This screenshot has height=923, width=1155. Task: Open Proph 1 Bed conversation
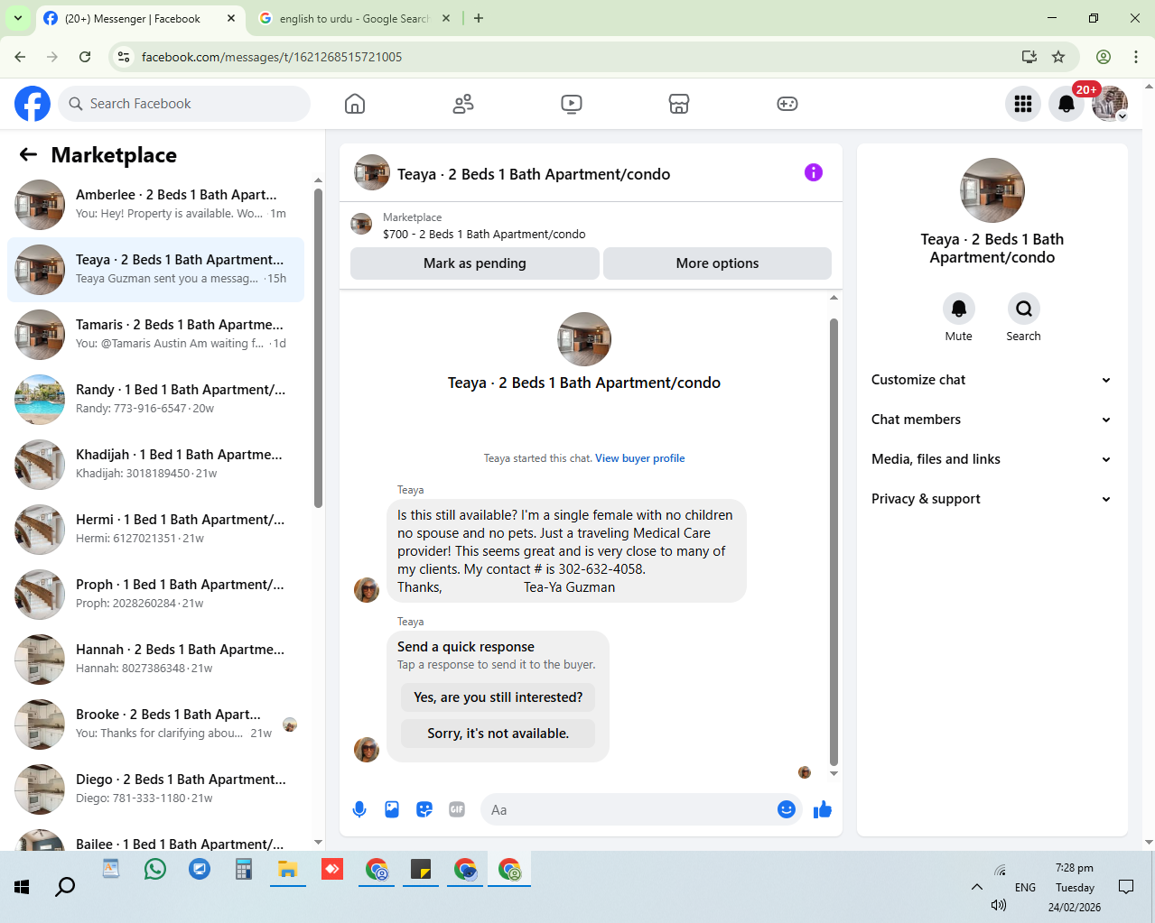pos(155,595)
